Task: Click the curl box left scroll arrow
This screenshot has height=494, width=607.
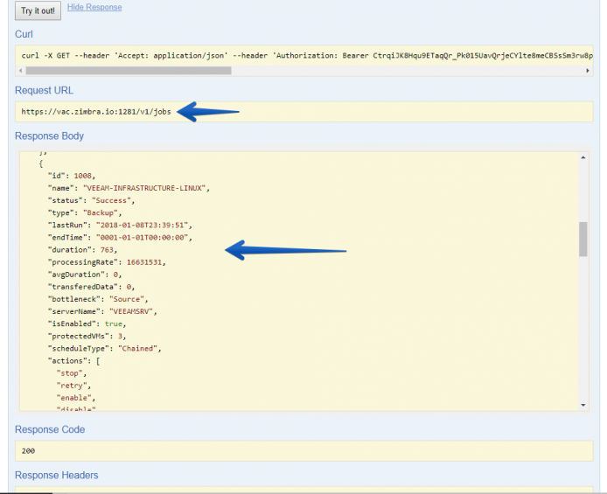Action: coord(21,71)
